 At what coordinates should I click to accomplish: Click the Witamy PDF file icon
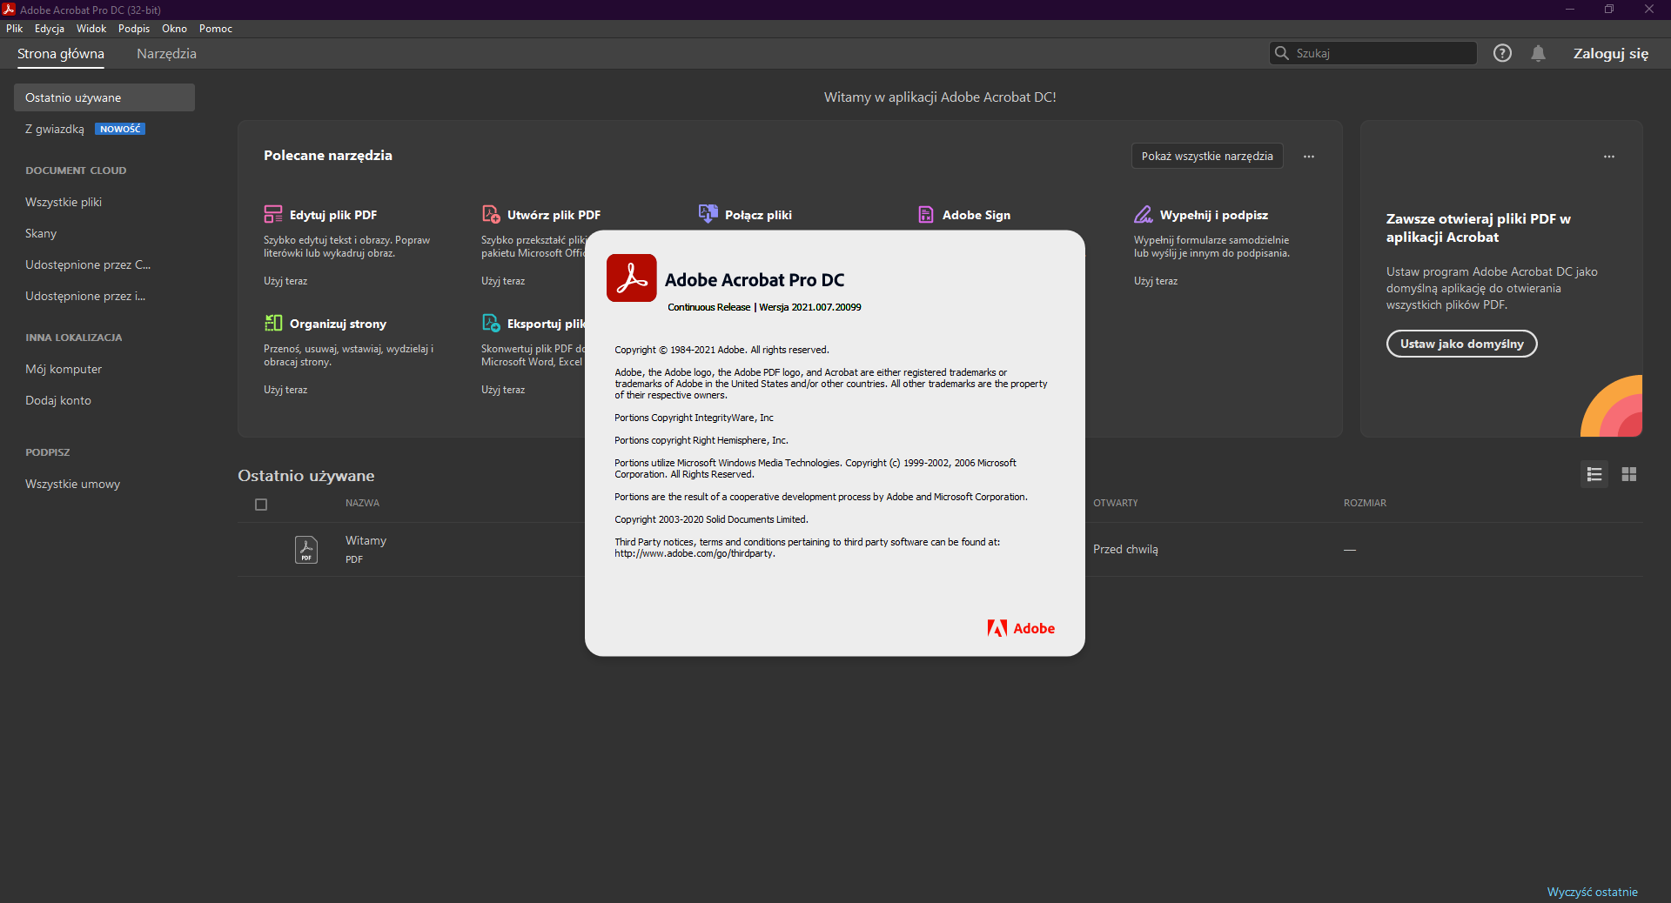[x=306, y=550]
